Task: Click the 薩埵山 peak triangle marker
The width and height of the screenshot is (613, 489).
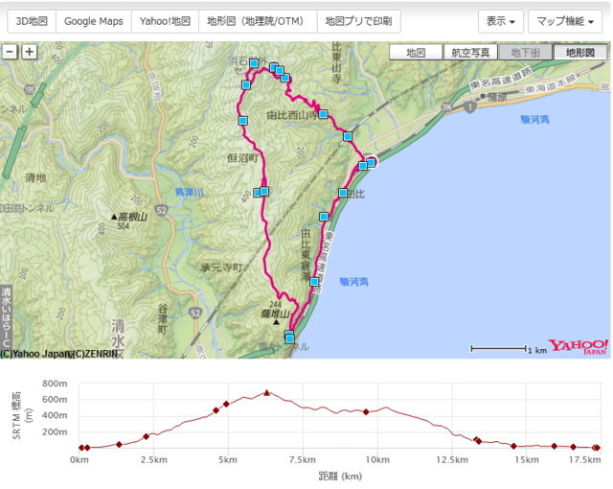Action: click(277, 323)
